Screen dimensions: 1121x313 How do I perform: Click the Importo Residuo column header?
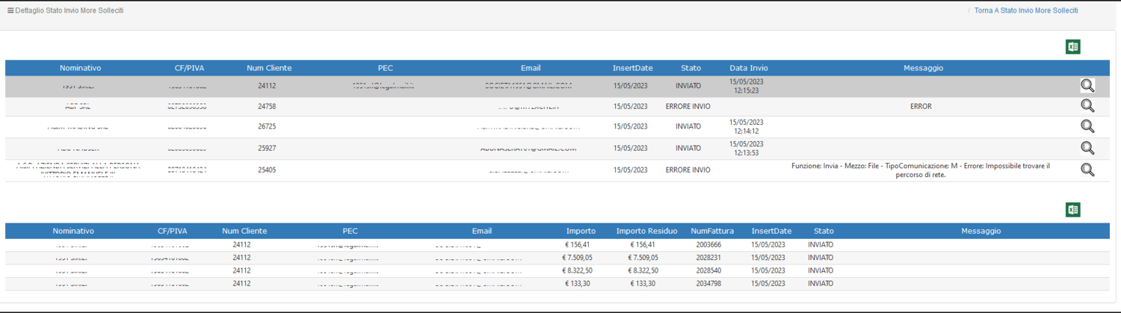[x=646, y=231]
